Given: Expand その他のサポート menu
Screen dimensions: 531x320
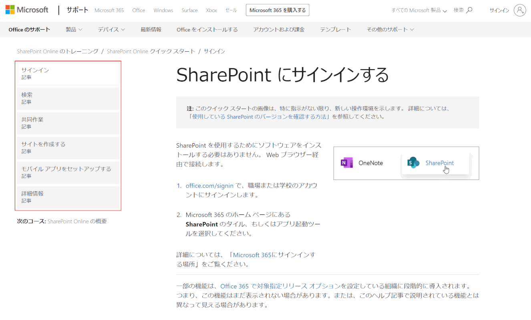Looking at the screenshot, I should (x=390, y=30).
